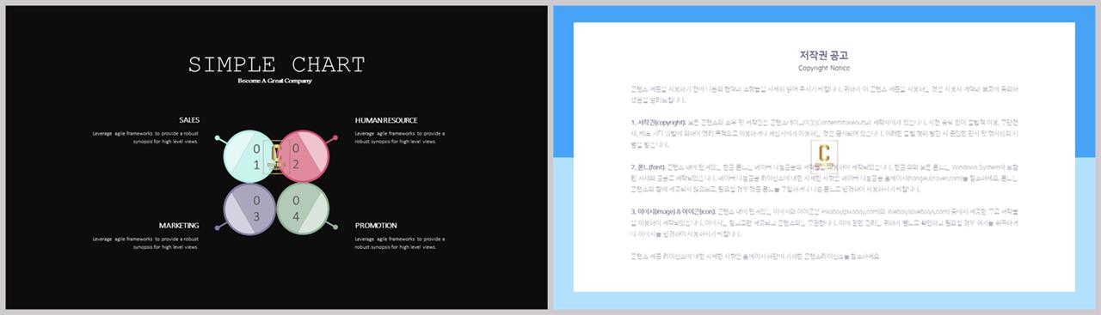This screenshot has width=1101, height=315.
Task: Click the paragraph starting '1. 저작권(copyright)'
Action: [x=824, y=133]
